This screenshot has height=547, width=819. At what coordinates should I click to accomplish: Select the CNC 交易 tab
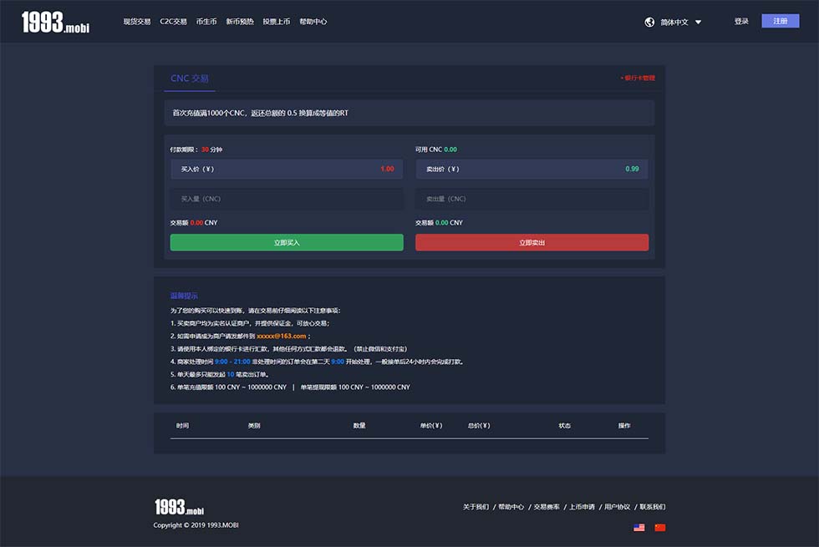point(190,79)
